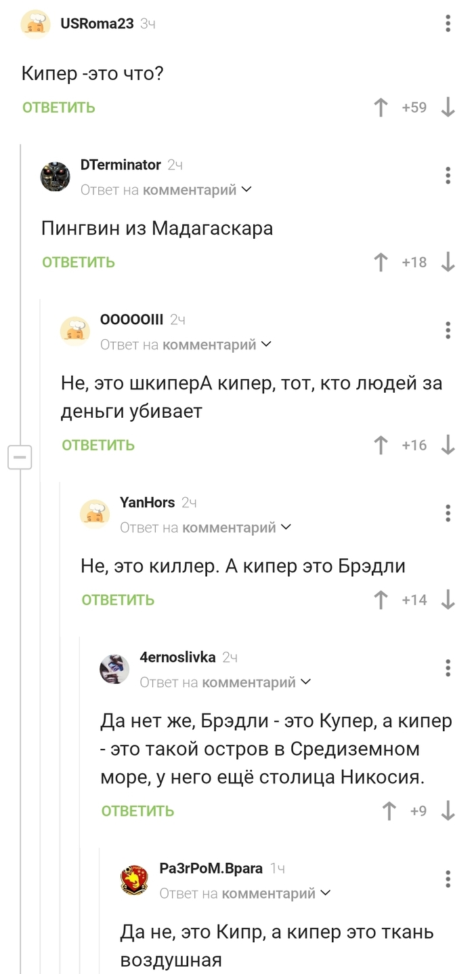
Task: Open three-dot menu on YanHors's comment
Action: [x=448, y=513]
